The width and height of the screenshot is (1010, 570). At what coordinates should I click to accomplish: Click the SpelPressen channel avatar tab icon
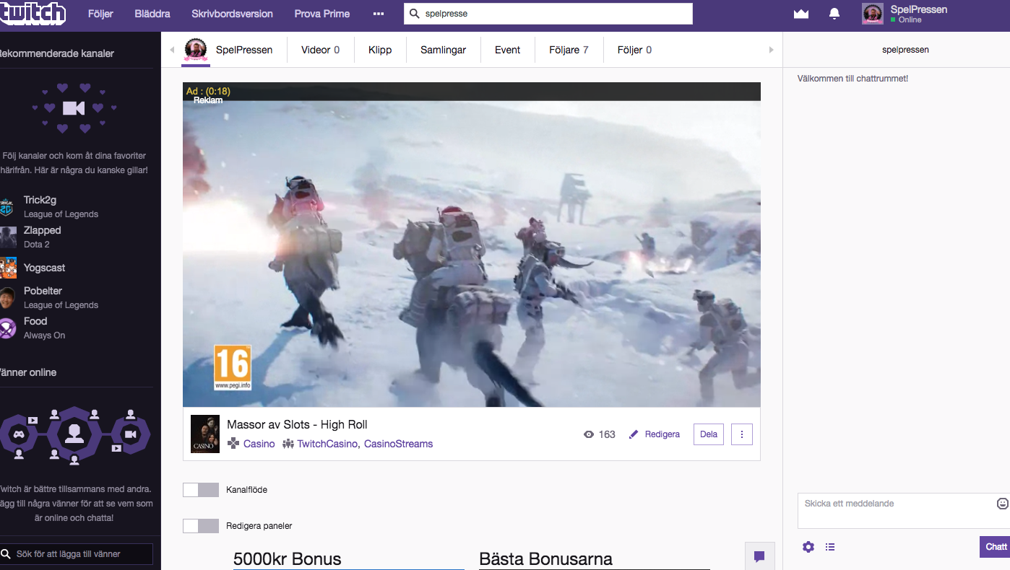point(196,49)
